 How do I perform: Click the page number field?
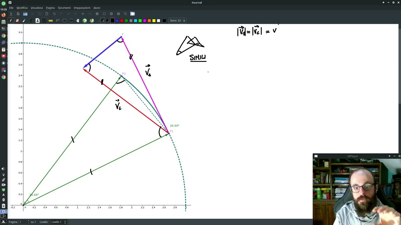tap(23, 222)
